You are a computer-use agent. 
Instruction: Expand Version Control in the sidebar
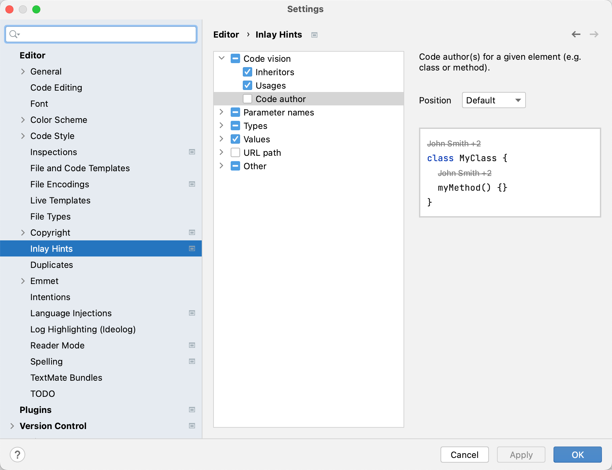(12, 426)
